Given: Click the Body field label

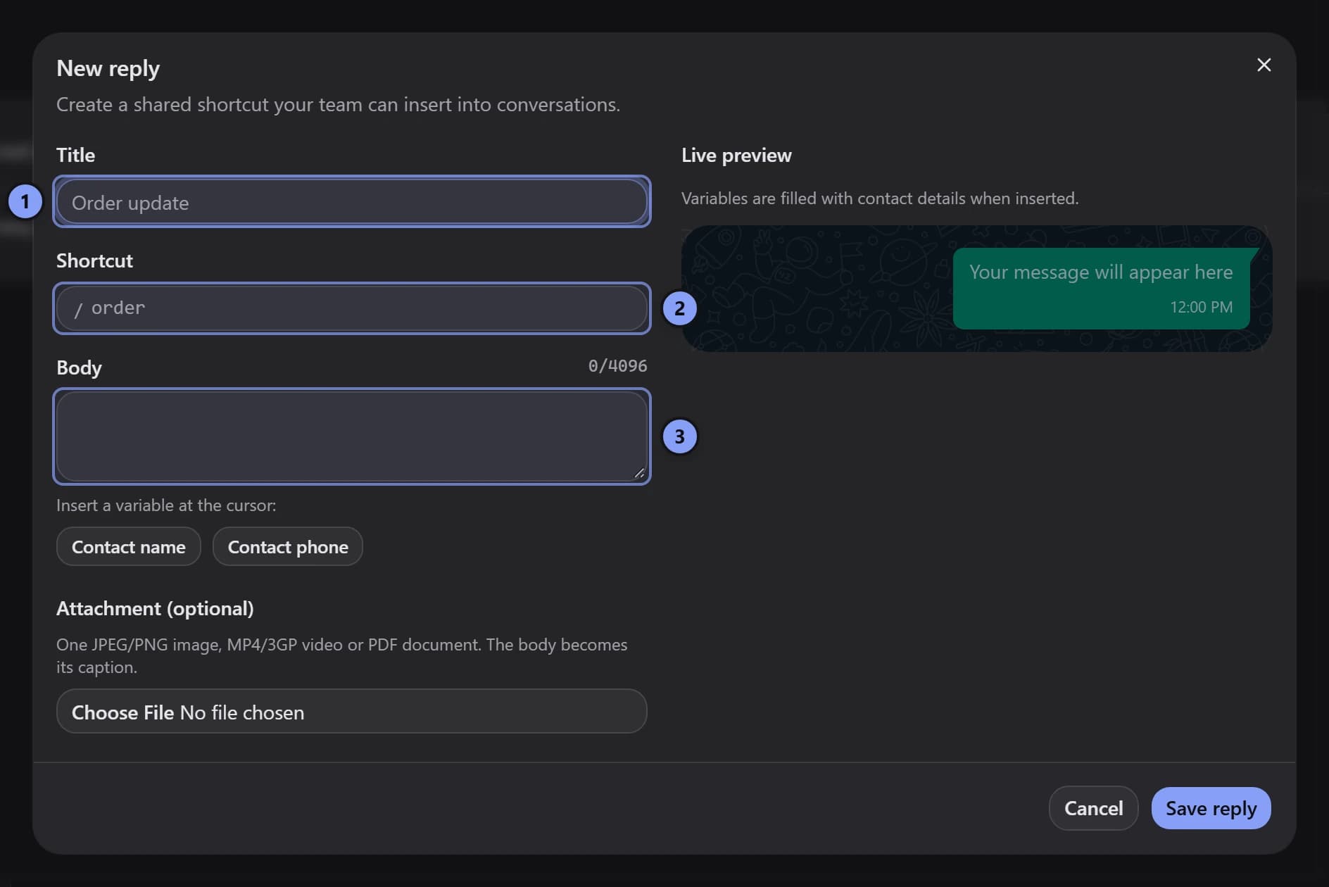Looking at the screenshot, I should [79, 367].
